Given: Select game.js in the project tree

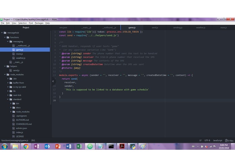Looking at the screenshot, I should 25,50.
